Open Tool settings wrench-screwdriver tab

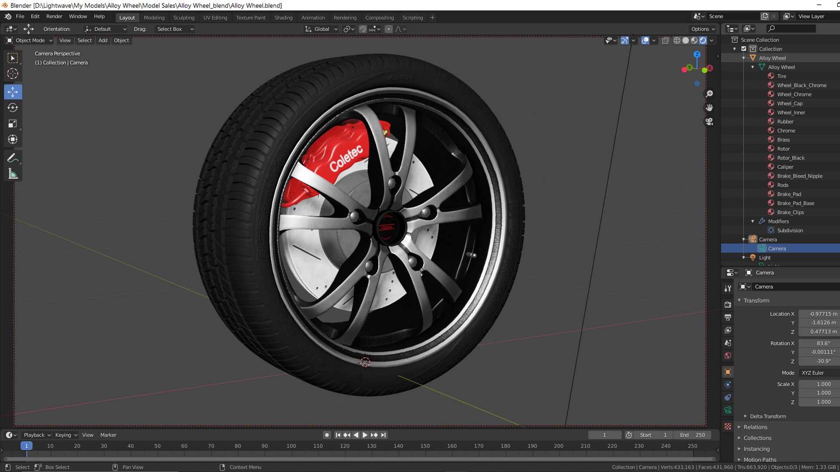tap(728, 288)
